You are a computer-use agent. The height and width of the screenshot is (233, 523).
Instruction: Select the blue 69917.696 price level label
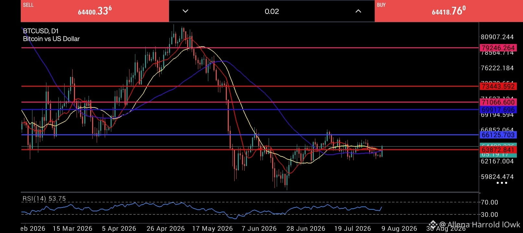(x=498, y=110)
